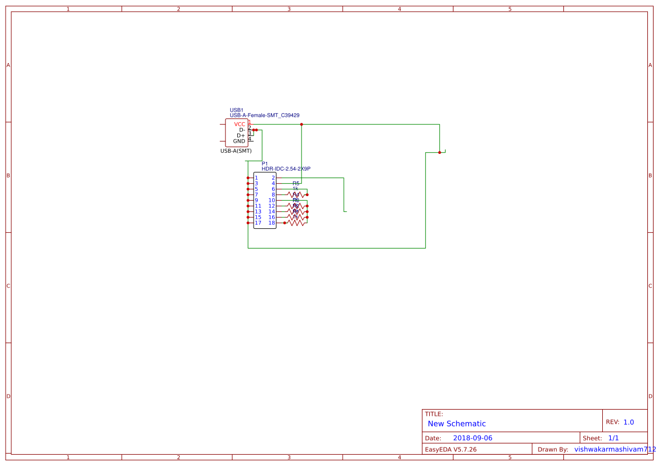Select pin 15 of header P1
This screenshot has height=466, width=662.
[x=258, y=218]
